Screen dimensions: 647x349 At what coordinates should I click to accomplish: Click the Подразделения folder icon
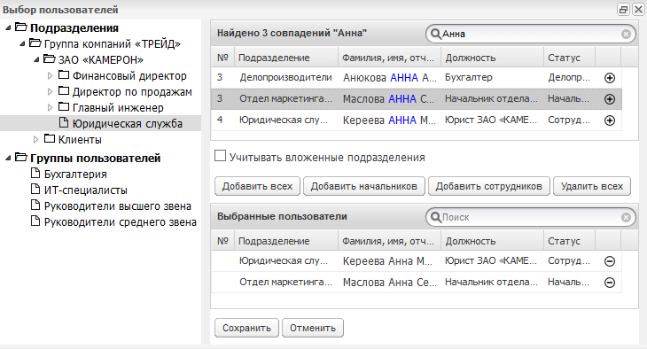(21, 27)
